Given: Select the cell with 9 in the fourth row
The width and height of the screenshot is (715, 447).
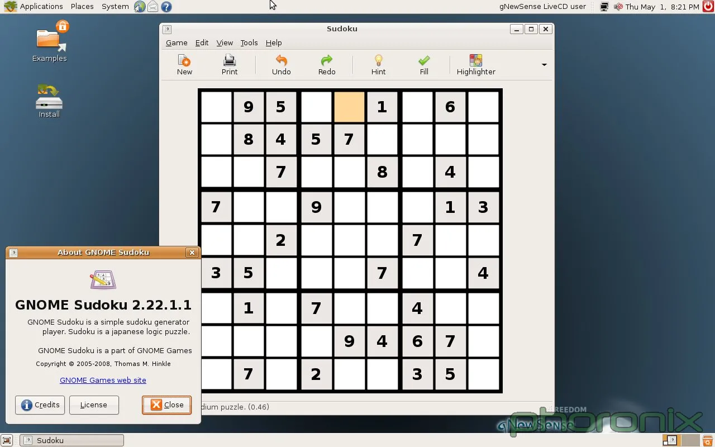Looking at the screenshot, I should pyautogui.click(x=316, y=207).
